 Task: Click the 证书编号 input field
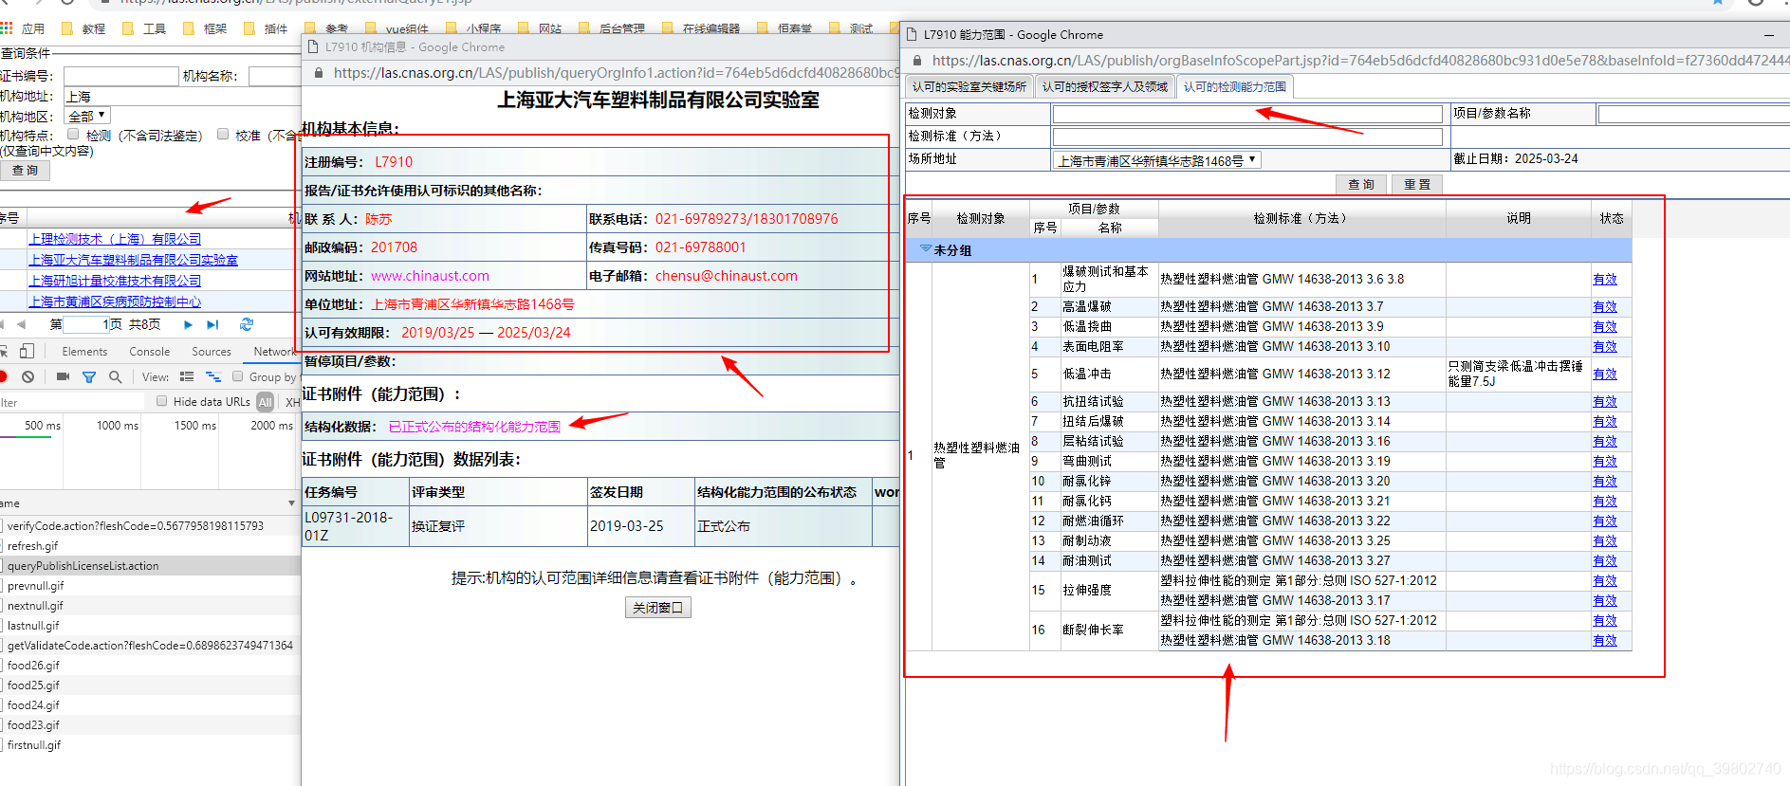120,76
